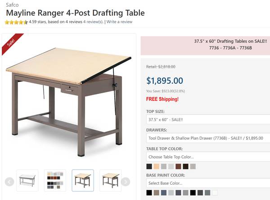Click the Write a review link

click(x=119, y=22)
